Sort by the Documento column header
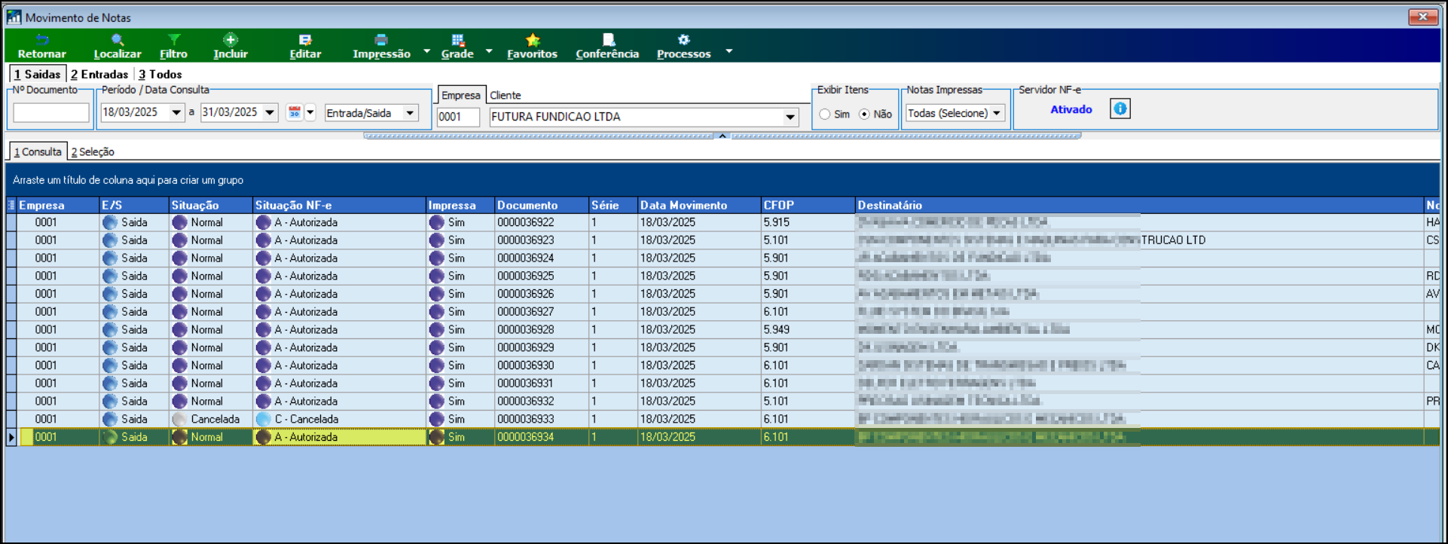The image size is (1448, 544). [542, 205]
